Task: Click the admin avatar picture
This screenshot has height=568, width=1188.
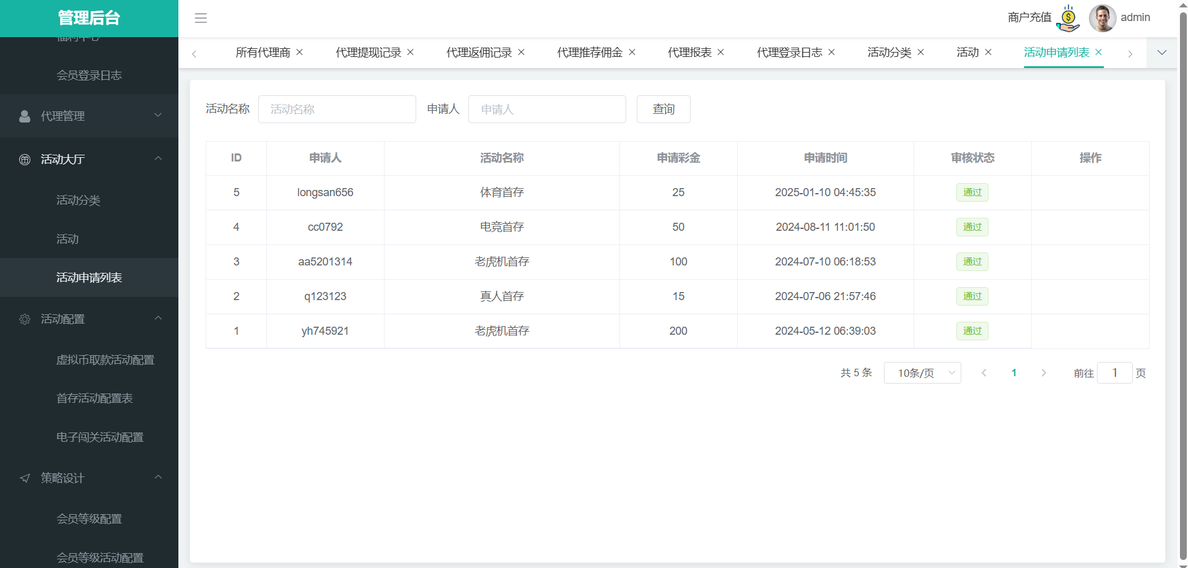Action: [x=1102, y=18]
